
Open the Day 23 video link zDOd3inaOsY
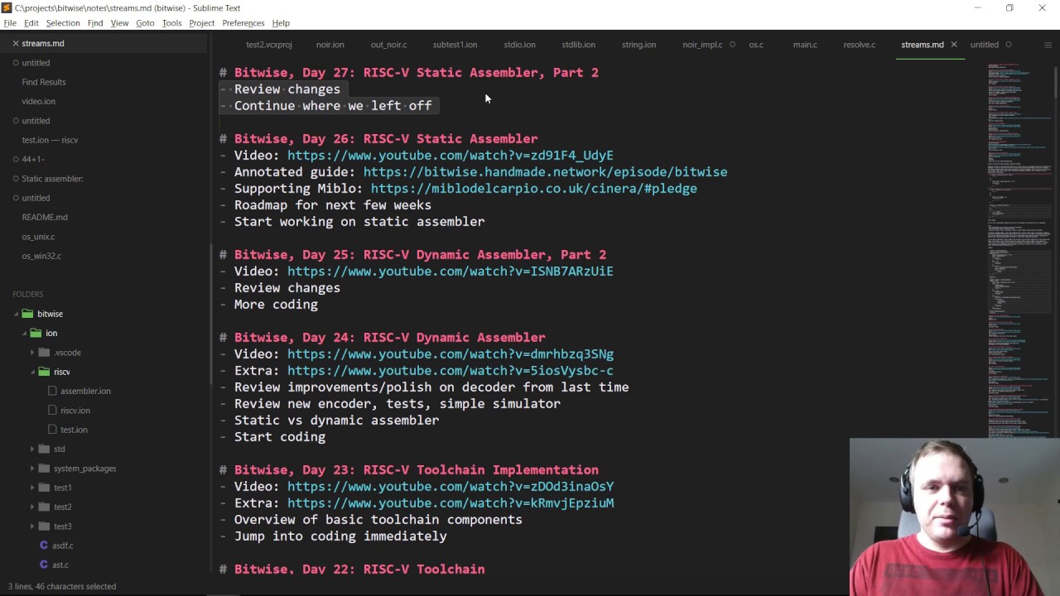(x=450, y=487)
